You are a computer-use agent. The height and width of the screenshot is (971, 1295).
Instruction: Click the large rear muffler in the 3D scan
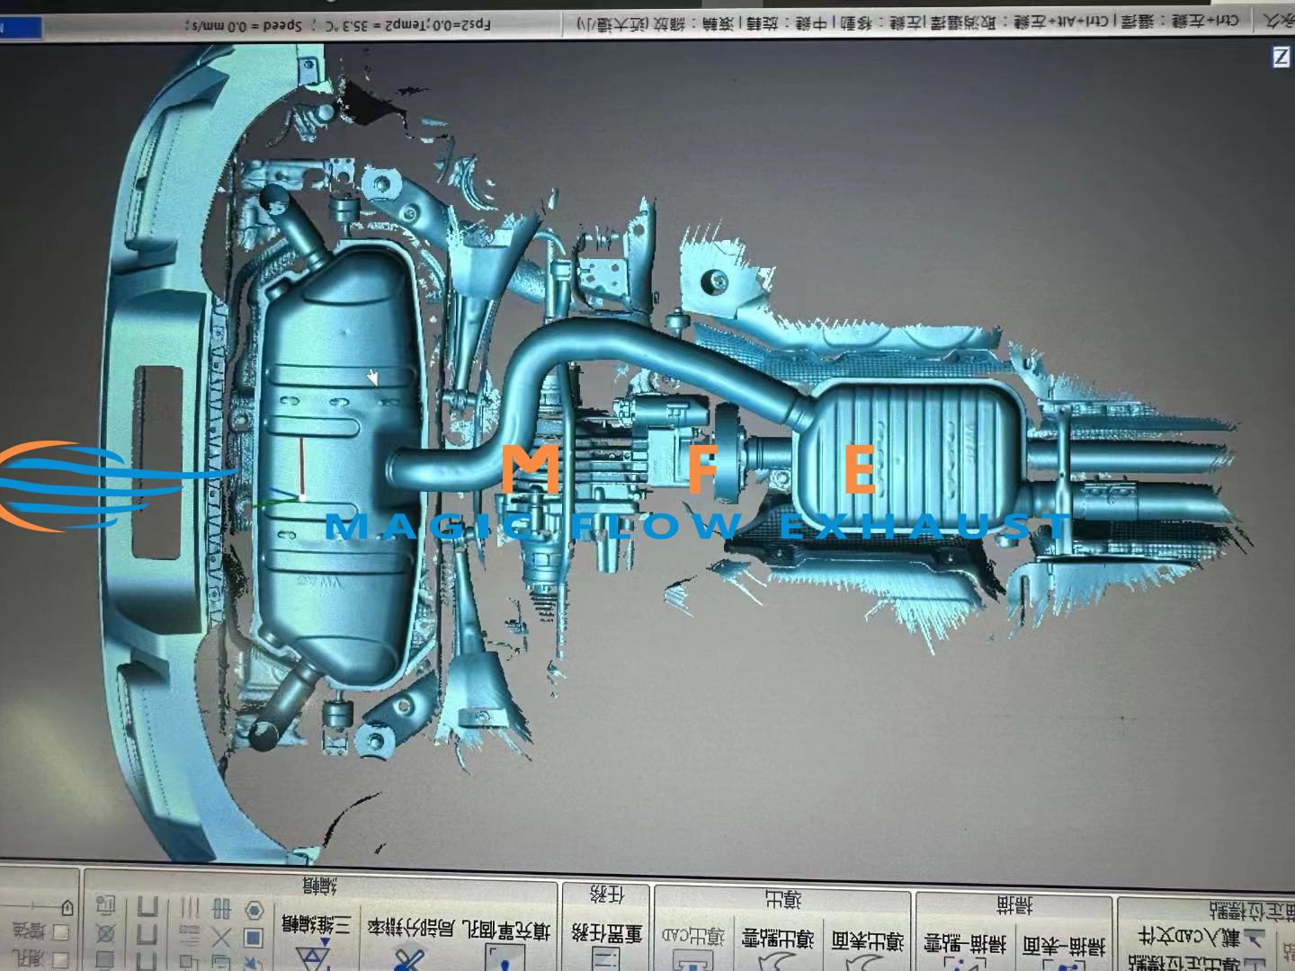coord(342,463)
